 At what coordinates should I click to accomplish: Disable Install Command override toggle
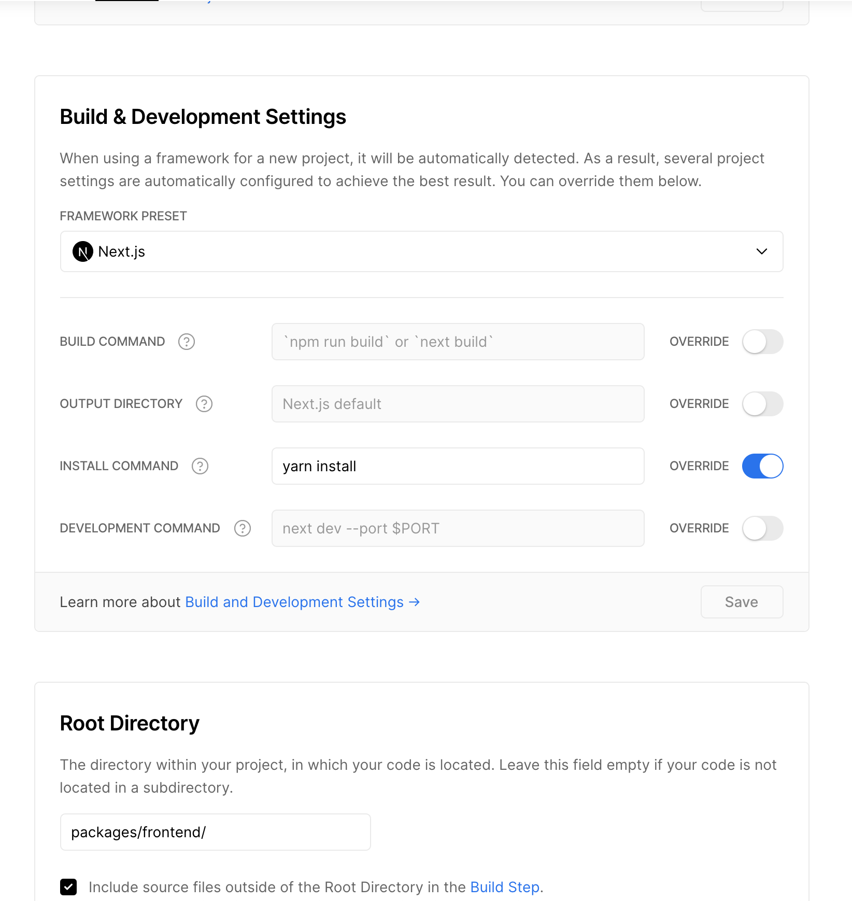click(x=762, y=466)
